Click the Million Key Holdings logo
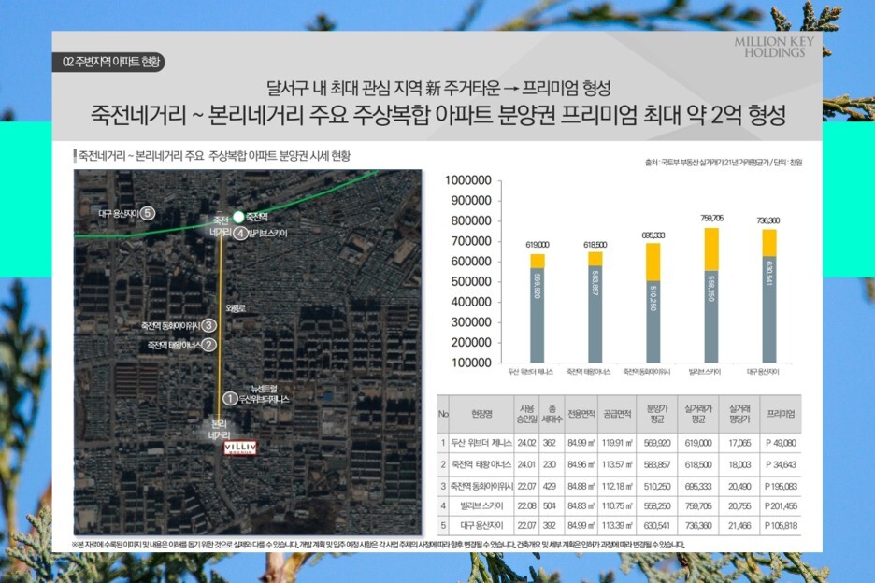 (x=774, y=47)
